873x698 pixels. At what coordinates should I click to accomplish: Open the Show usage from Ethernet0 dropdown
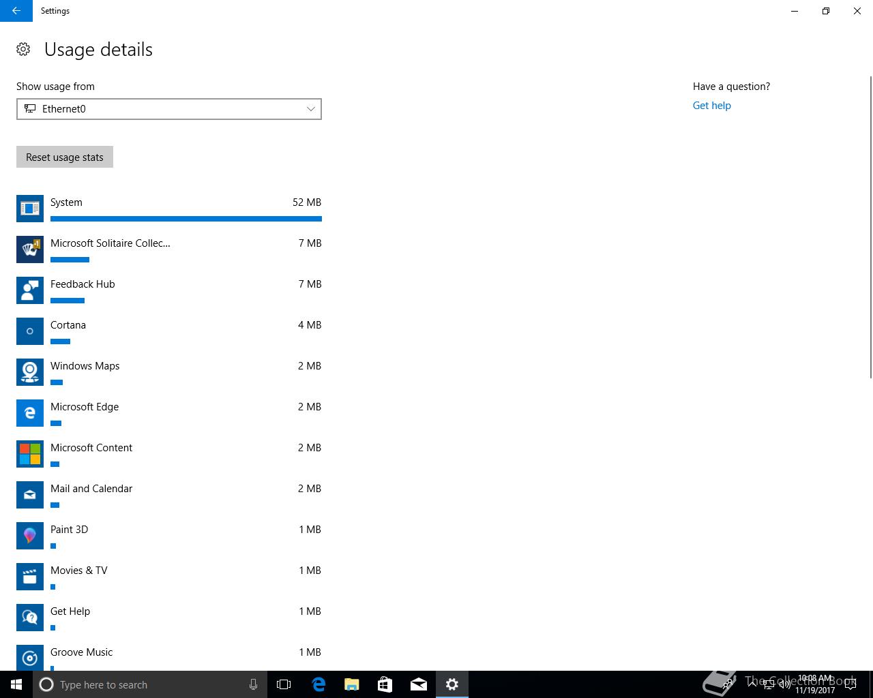click(169, 109)
